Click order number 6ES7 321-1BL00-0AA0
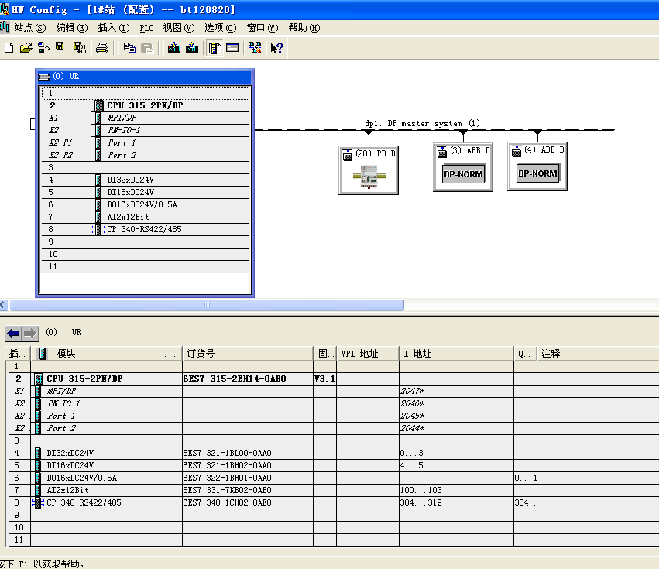The image size is (659, 569). click(228, 453)
